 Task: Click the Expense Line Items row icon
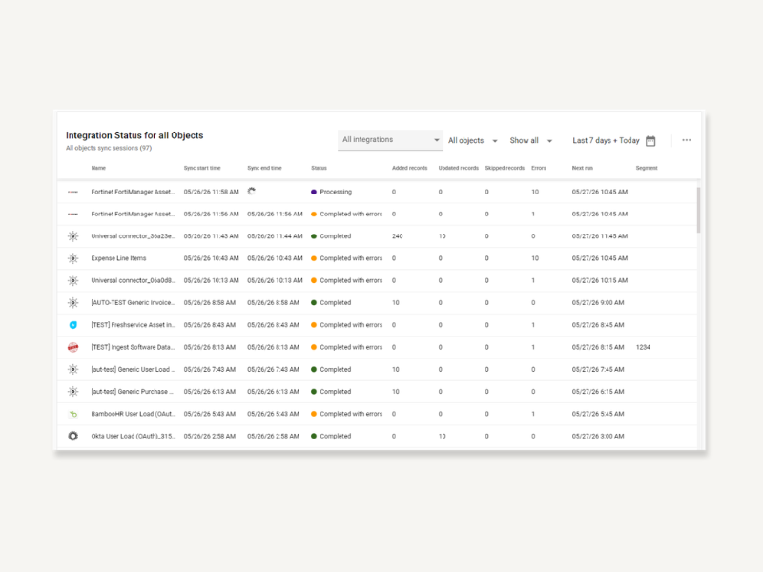[73, 258]
